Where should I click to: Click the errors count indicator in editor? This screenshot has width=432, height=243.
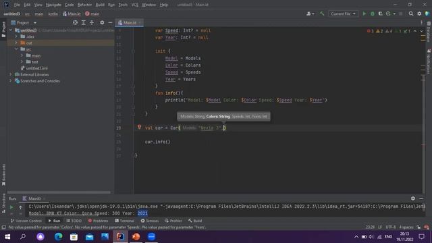371,31
